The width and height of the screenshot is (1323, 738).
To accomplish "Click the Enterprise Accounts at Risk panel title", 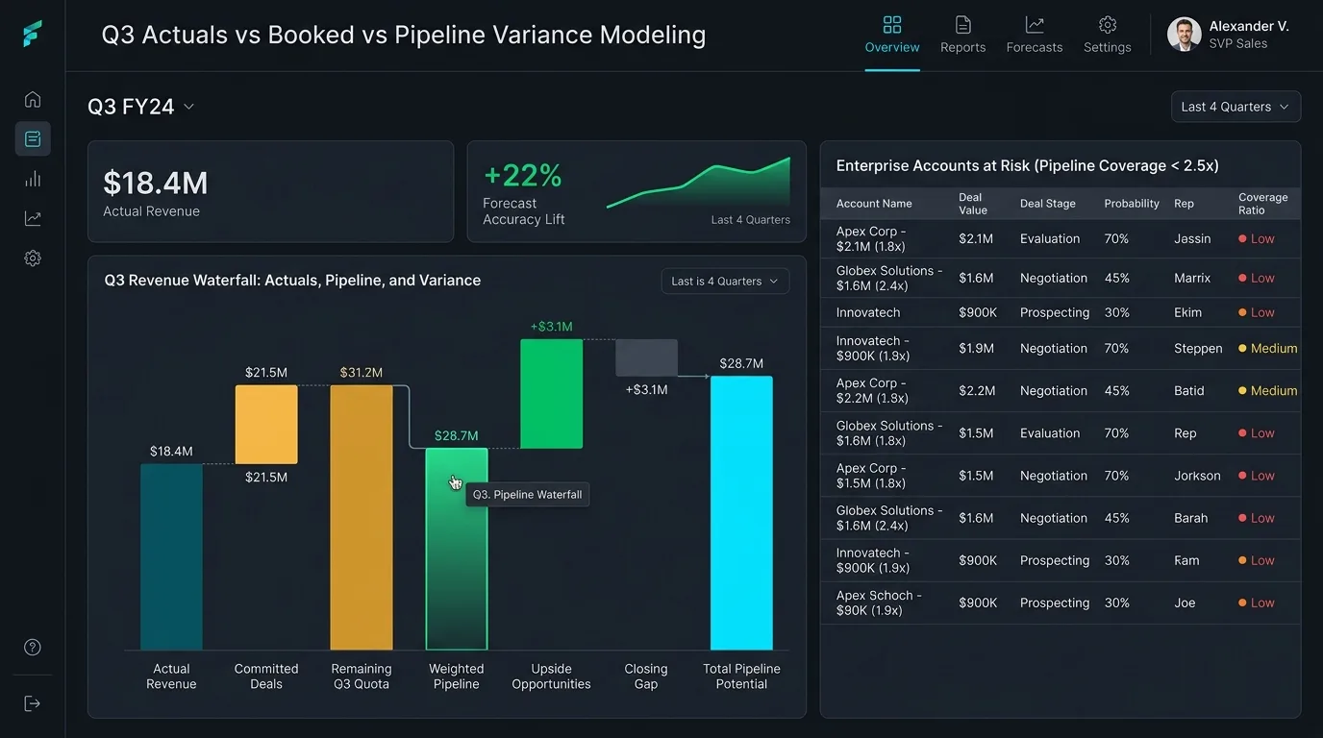I will (1028, 166).
